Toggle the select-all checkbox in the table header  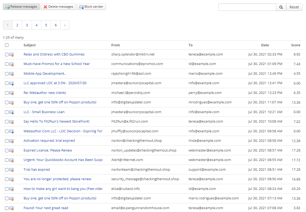point(7,45)
